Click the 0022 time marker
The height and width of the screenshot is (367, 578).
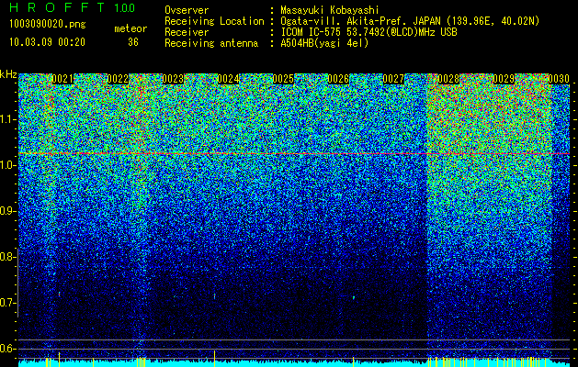(x=118, y=79)
